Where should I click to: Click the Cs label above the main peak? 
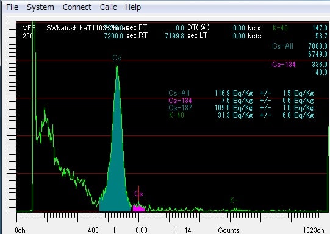click(117, 58)
